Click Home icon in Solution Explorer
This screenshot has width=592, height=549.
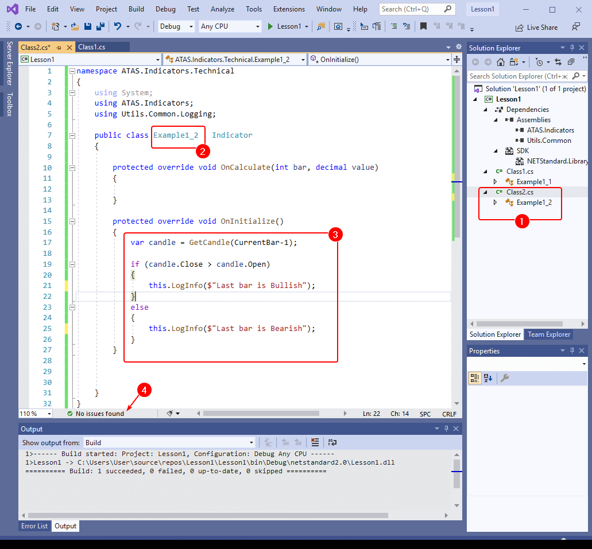(x=501, y=62)
